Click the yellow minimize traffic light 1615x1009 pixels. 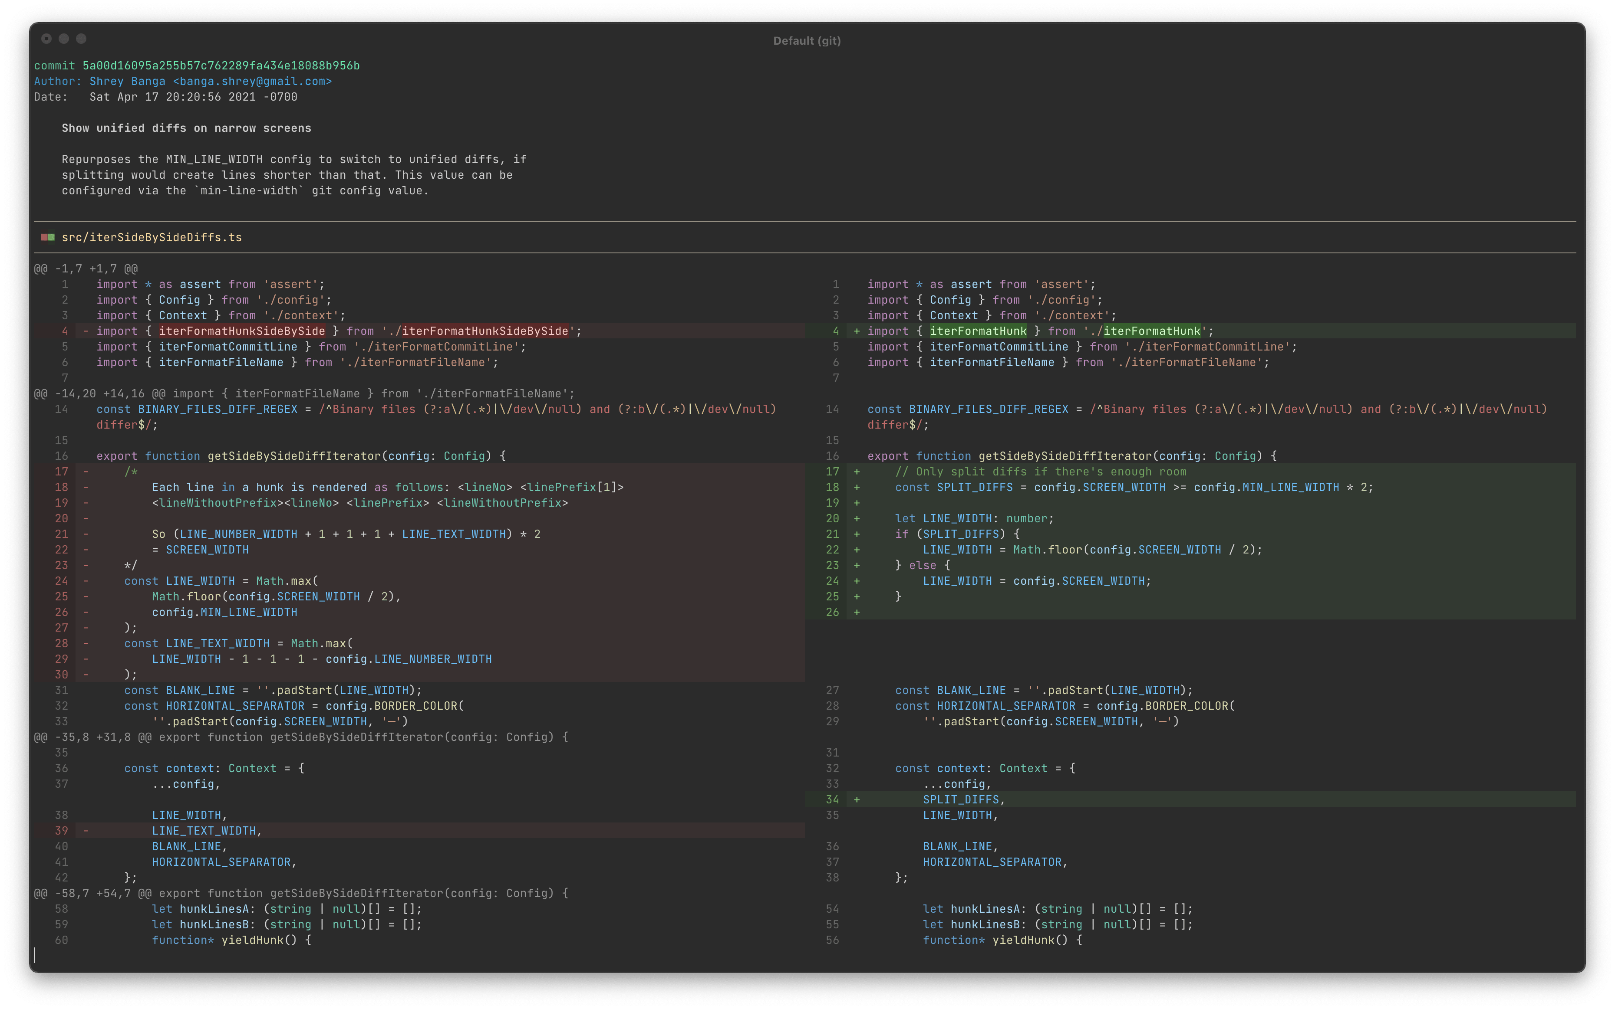point(63,39)
